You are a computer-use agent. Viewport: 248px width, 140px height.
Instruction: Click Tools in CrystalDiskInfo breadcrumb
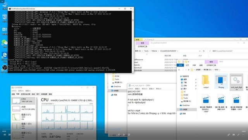pyautogui.click(x=146, y=51)
